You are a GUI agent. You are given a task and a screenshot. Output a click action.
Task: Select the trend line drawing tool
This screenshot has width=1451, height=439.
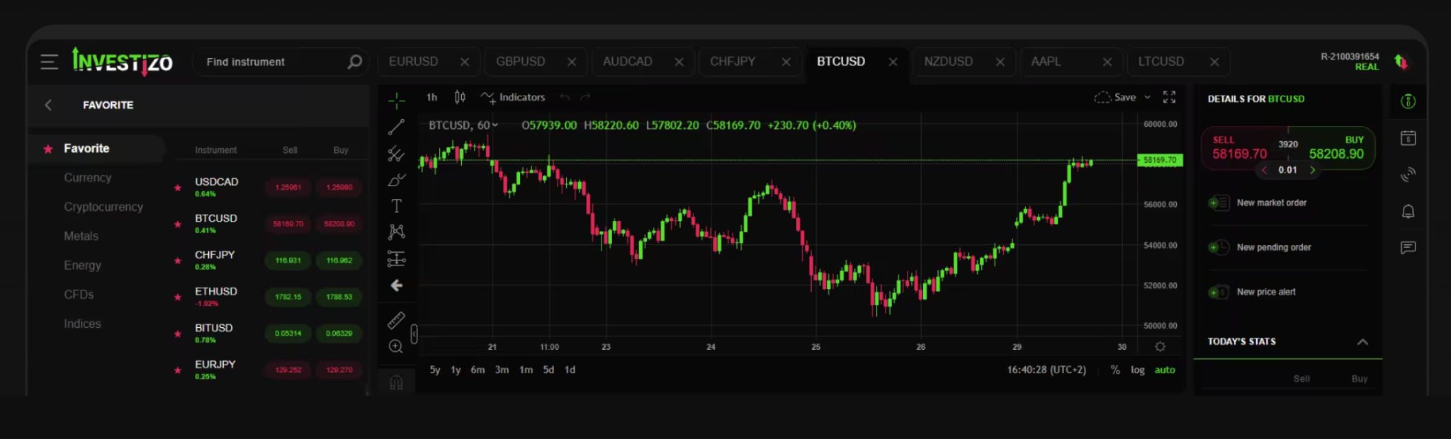pyautogui.click(x=396, y=127)
